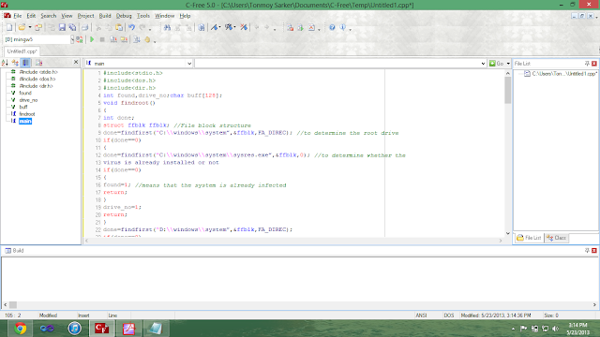Pin the File List panel
This screenshot has width=600, height=337.
tap(587, 64)
